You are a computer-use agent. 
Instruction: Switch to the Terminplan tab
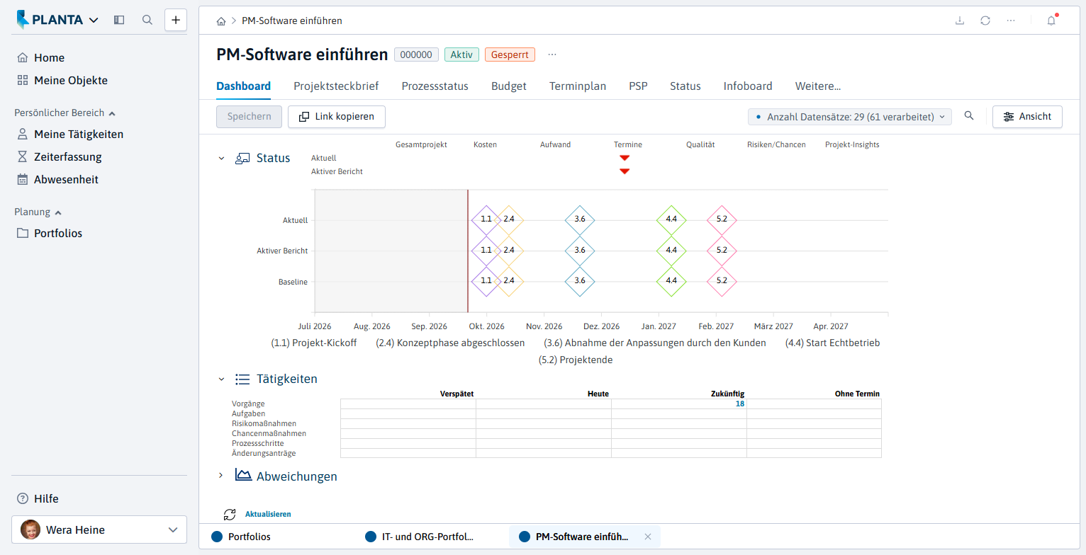[578, 86]
